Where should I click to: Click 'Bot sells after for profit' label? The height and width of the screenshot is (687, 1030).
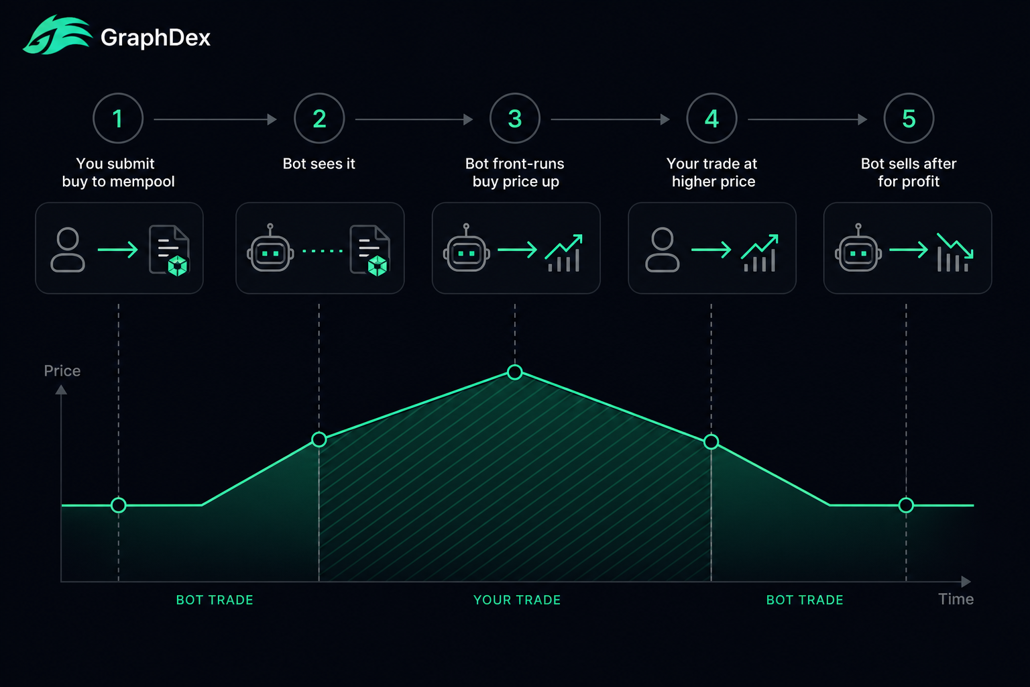[909, 172]
